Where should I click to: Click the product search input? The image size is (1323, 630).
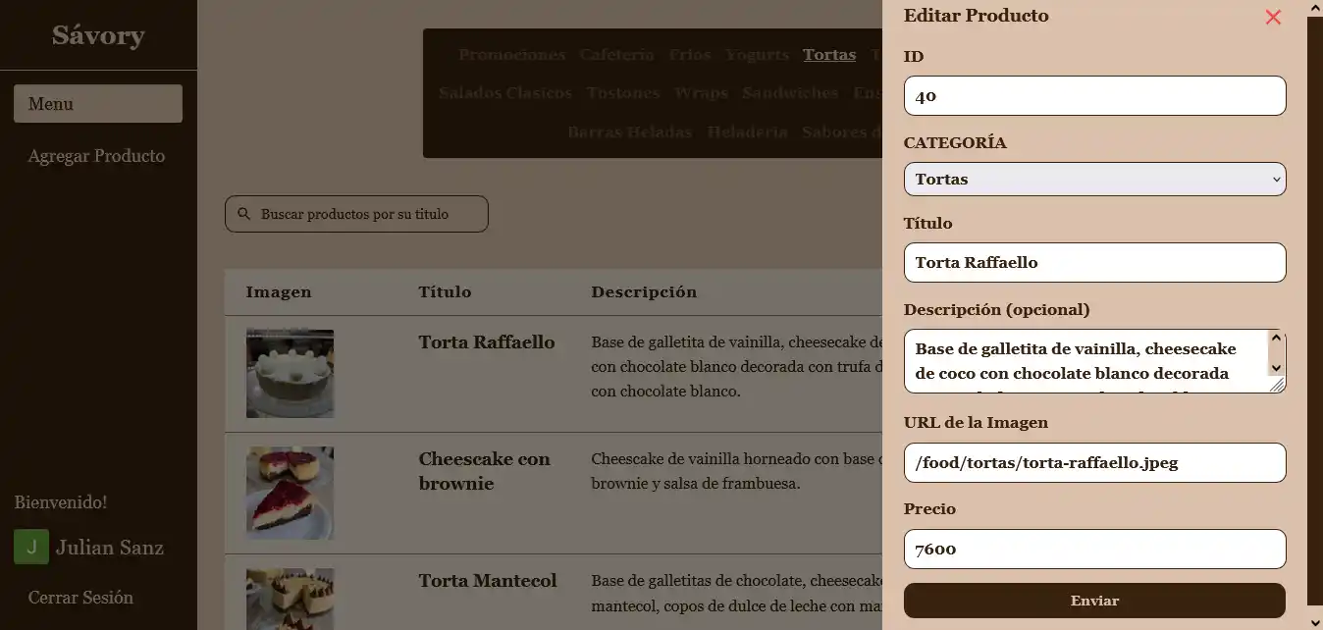click(356, 214)
